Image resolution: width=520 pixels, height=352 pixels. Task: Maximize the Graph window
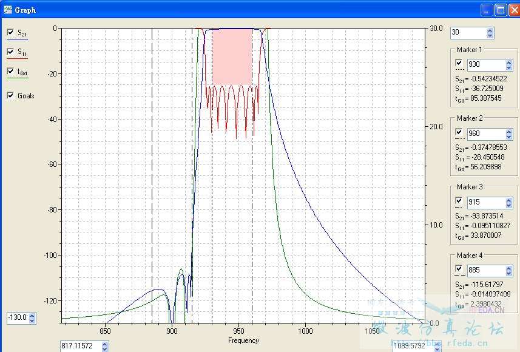(x=501, y=10)
